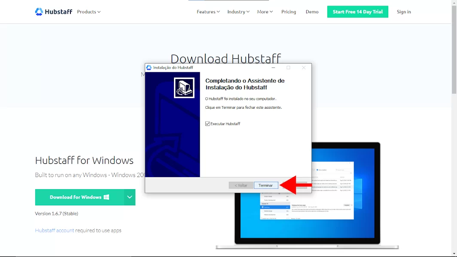Screen dimensions: 457x257
Task: Expand the Industry navigation dropdown
Action: point(238,12)
